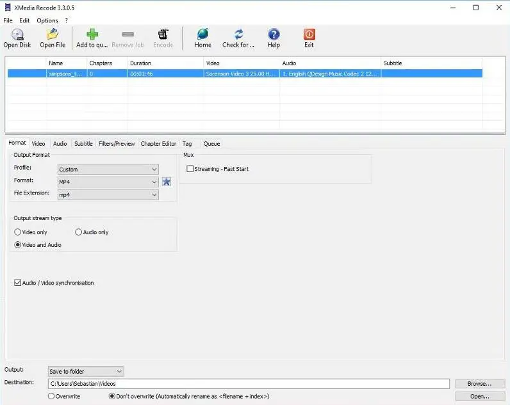
Task: Switch to the Filters/Preview tab
Action: (117, 143)
